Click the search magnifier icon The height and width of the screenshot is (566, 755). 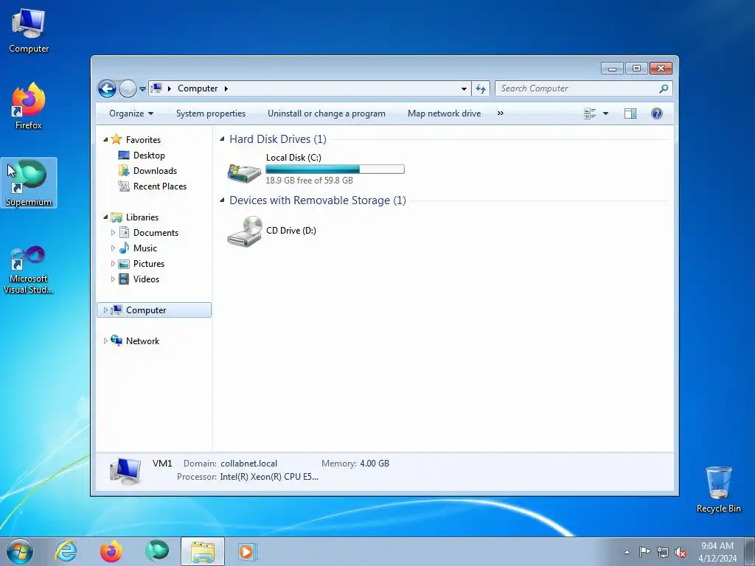(x=664, y=88)
